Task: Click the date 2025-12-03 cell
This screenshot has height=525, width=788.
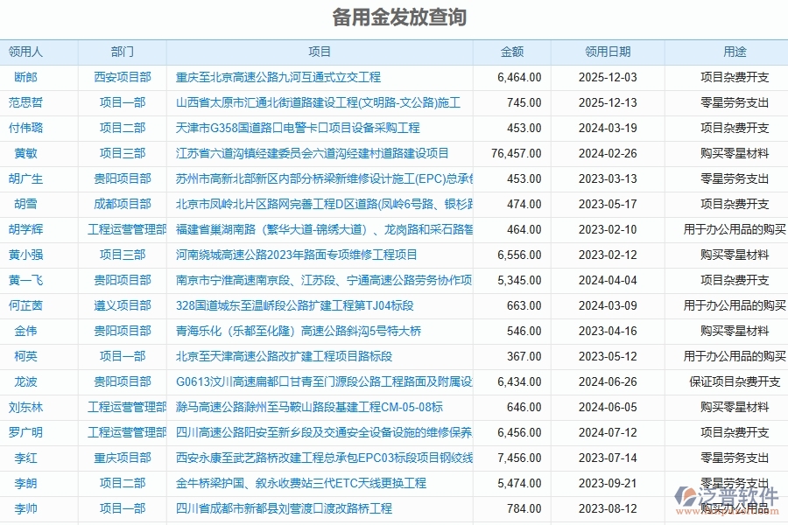Action: point(609,77)
